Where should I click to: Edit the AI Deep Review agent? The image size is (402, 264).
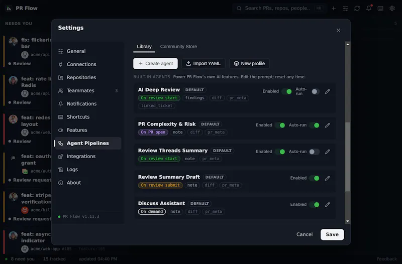click(x=328, y=92)
